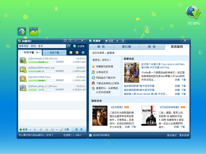The width and height of the screenshot is (206, 154).
Task: Click the search magnifier icon
Action: point(68,46)
